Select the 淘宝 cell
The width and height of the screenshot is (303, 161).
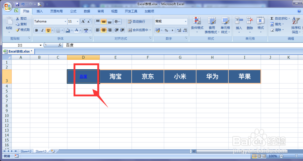coord(115,77)
